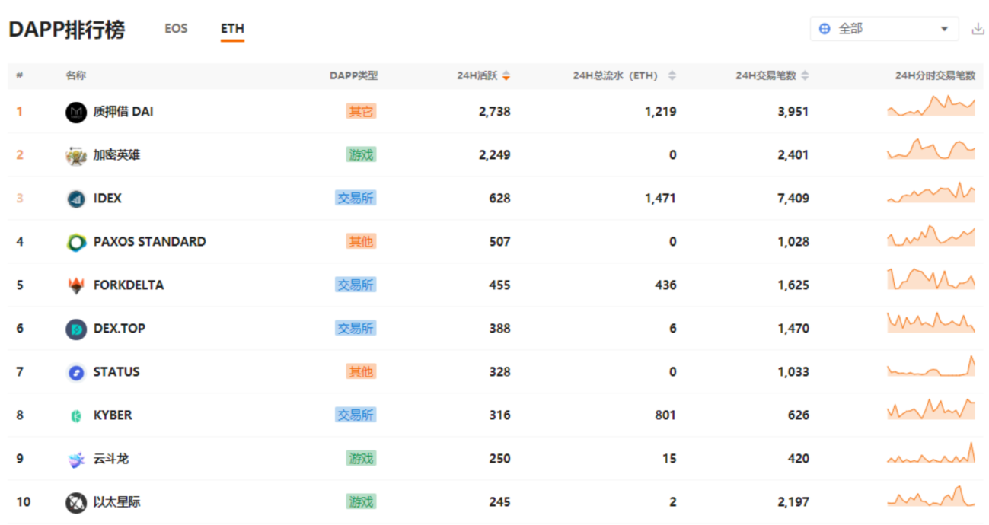View 质押借 DAI 24H transaction sparkline
The width and height of the screenshot is (989, 525).
tap(931, 106)
